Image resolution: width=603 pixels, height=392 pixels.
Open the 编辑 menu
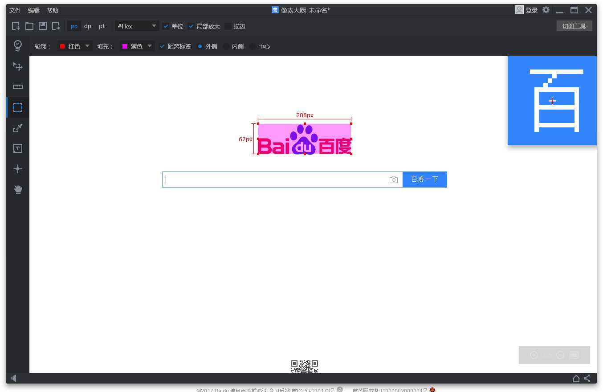(34, 10)
